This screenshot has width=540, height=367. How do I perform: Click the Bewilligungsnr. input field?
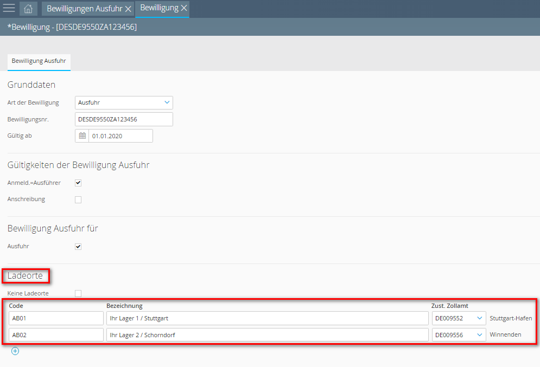(x=124, y=119)
